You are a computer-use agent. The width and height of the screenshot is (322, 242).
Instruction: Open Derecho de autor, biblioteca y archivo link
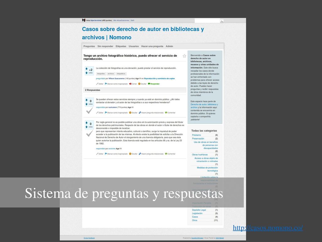tap(204, 106)
